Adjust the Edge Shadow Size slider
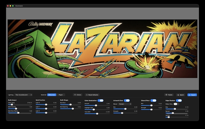Screen dimensions: 205x129 177,109
